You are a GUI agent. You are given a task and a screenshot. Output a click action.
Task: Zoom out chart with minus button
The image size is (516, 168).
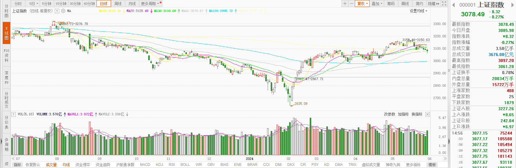351,4
